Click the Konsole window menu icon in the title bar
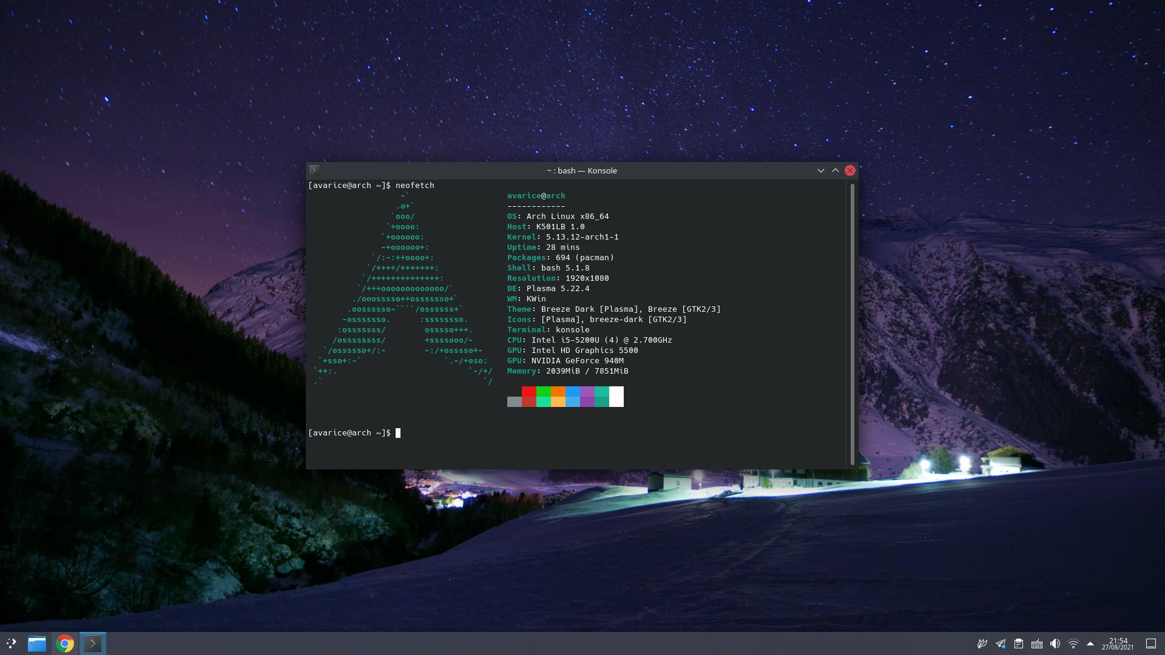The width and height of the screenshot is (1165, 655). pyautogui.click(x=314, y=170)
